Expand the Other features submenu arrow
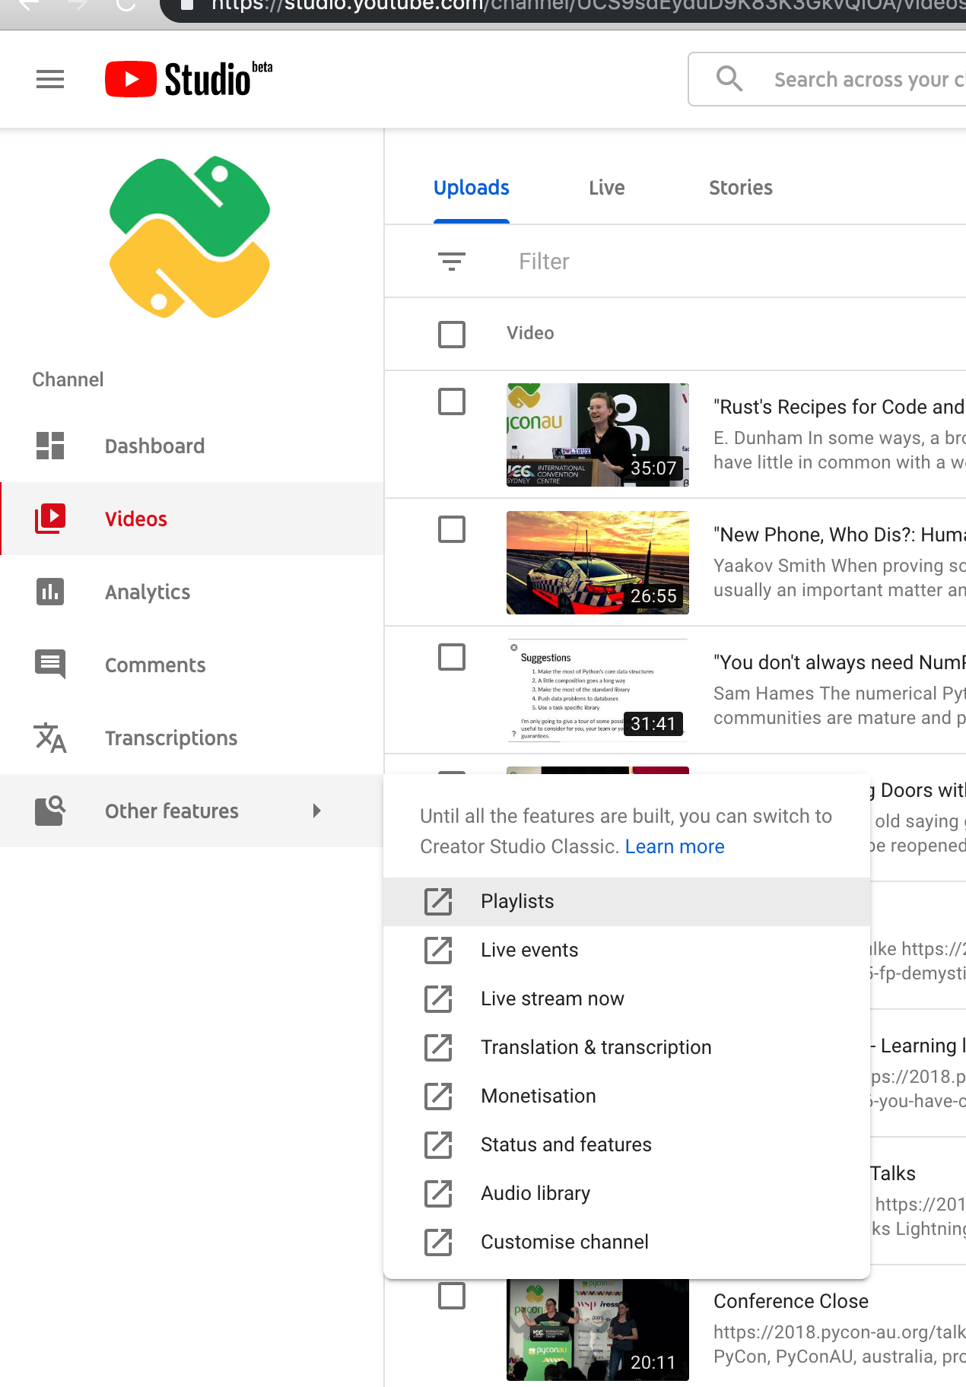The height and width of the screenshot is (1387, 966). pos(317,811)
